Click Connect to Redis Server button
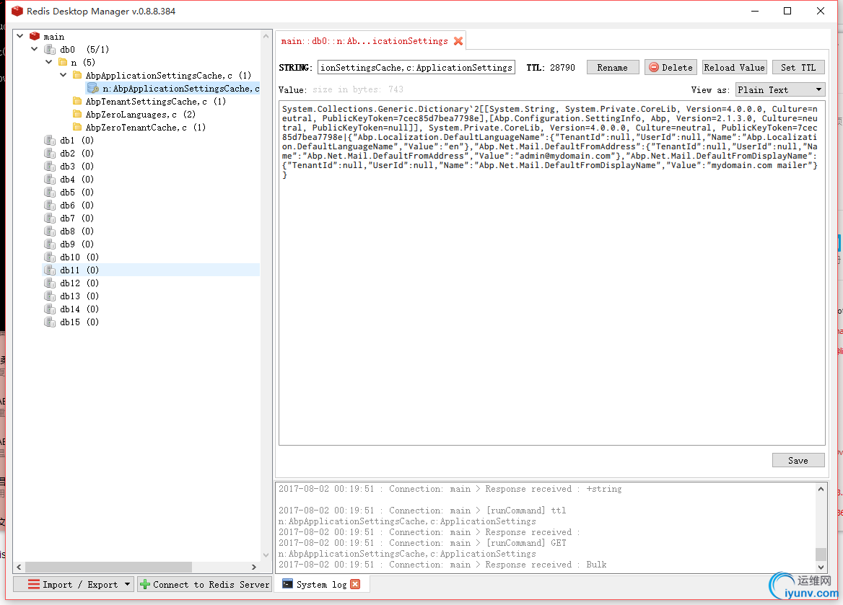 point(204,584)
